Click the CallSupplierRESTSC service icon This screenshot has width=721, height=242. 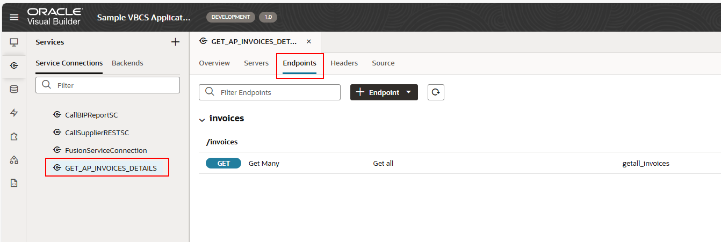point(57,132)
